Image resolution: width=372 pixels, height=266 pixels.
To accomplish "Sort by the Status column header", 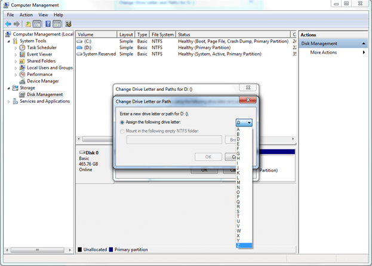I will pyautogui.click(x=233, y=35).
